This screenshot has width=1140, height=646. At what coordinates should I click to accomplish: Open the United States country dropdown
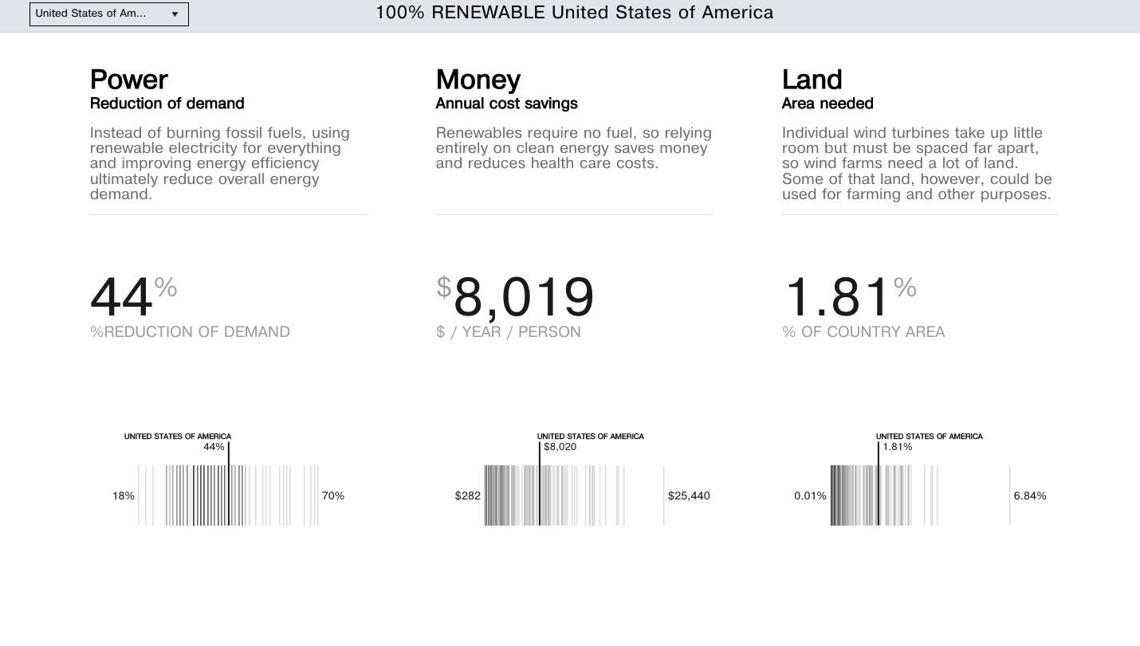tap(109, 14)
